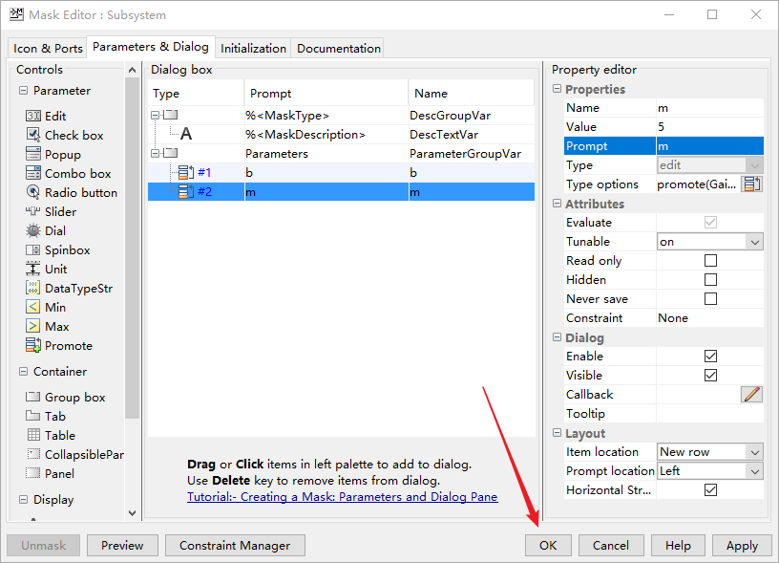Open the Tunable dropdown

coord(710,242)
